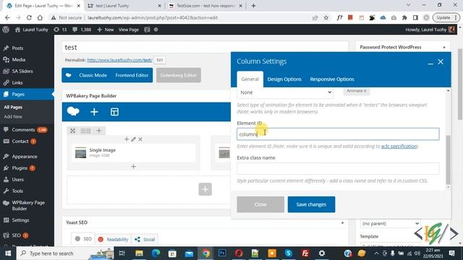The image size is (463, 260).
Task: Append element below Single Image
Action: pos(133,167)
